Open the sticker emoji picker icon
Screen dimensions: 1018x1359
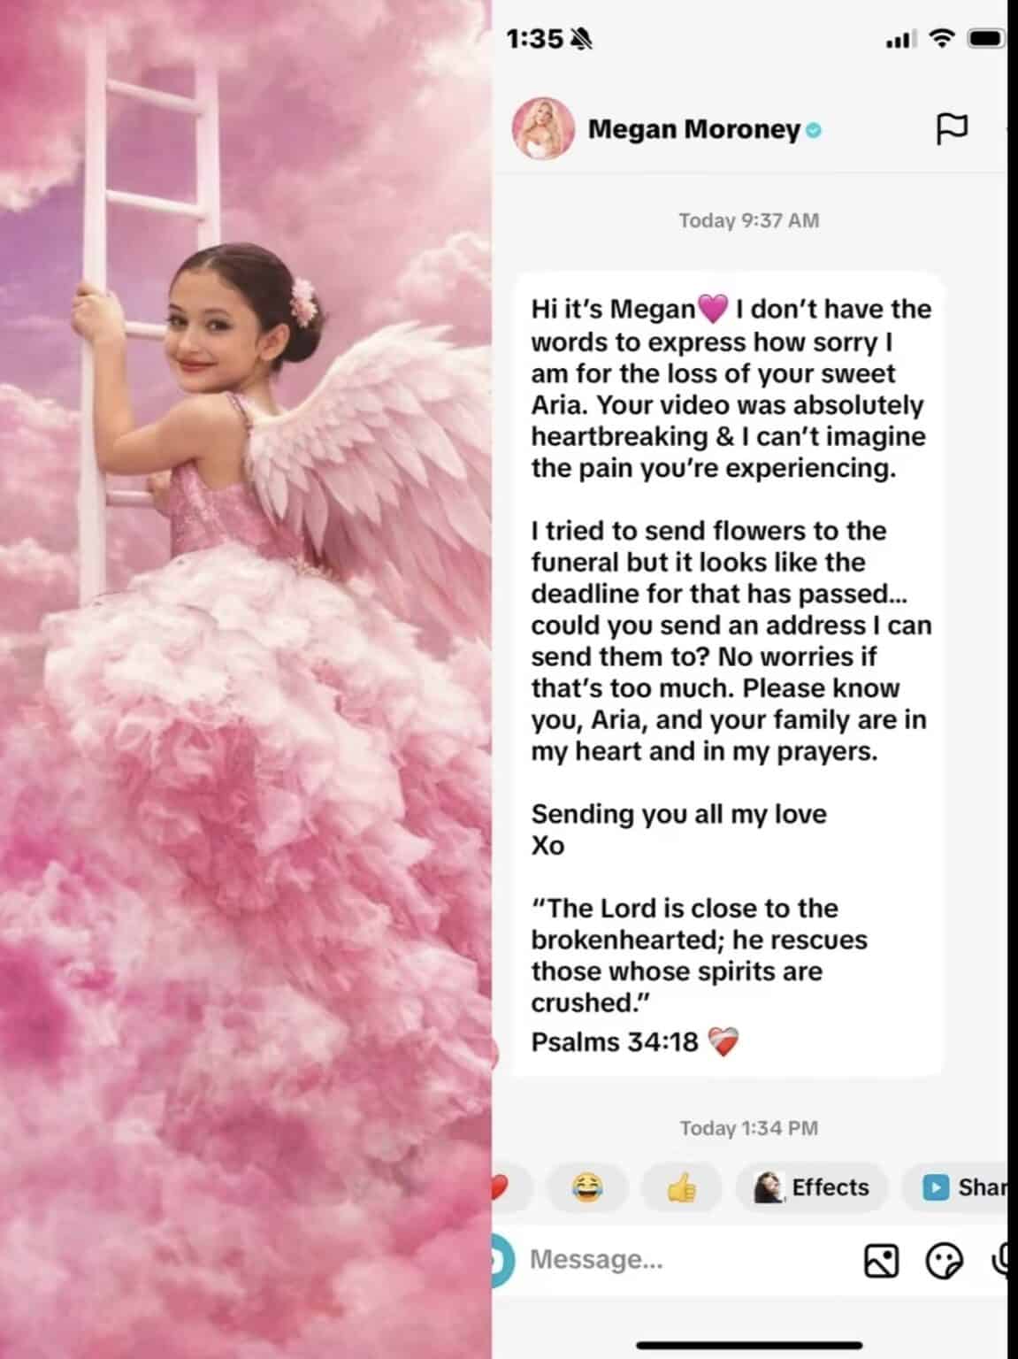tap(944, 1261)
